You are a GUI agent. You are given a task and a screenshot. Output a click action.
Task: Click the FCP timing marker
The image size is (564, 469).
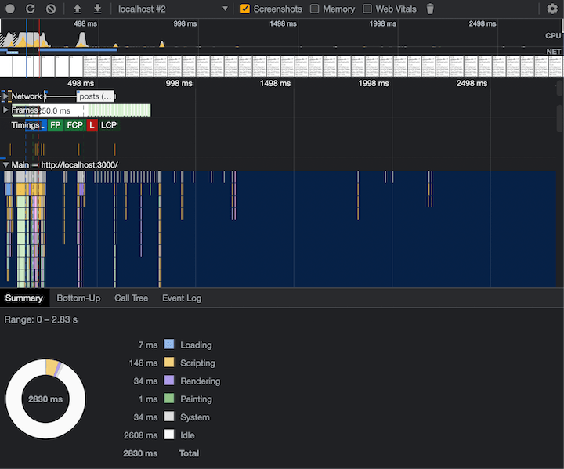click(74, 125)
